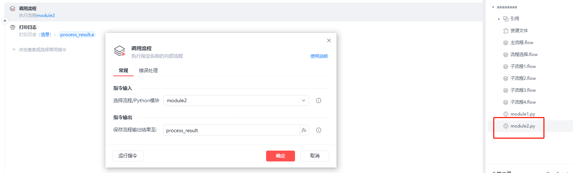Click the print log step printer icon

coord(13,27)
